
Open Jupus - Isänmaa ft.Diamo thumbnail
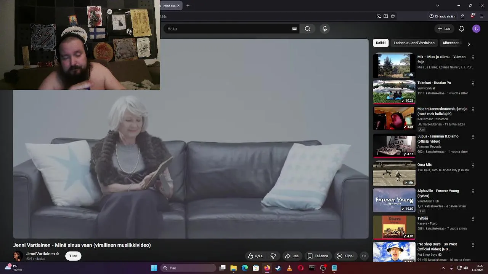tap(394, 145)
